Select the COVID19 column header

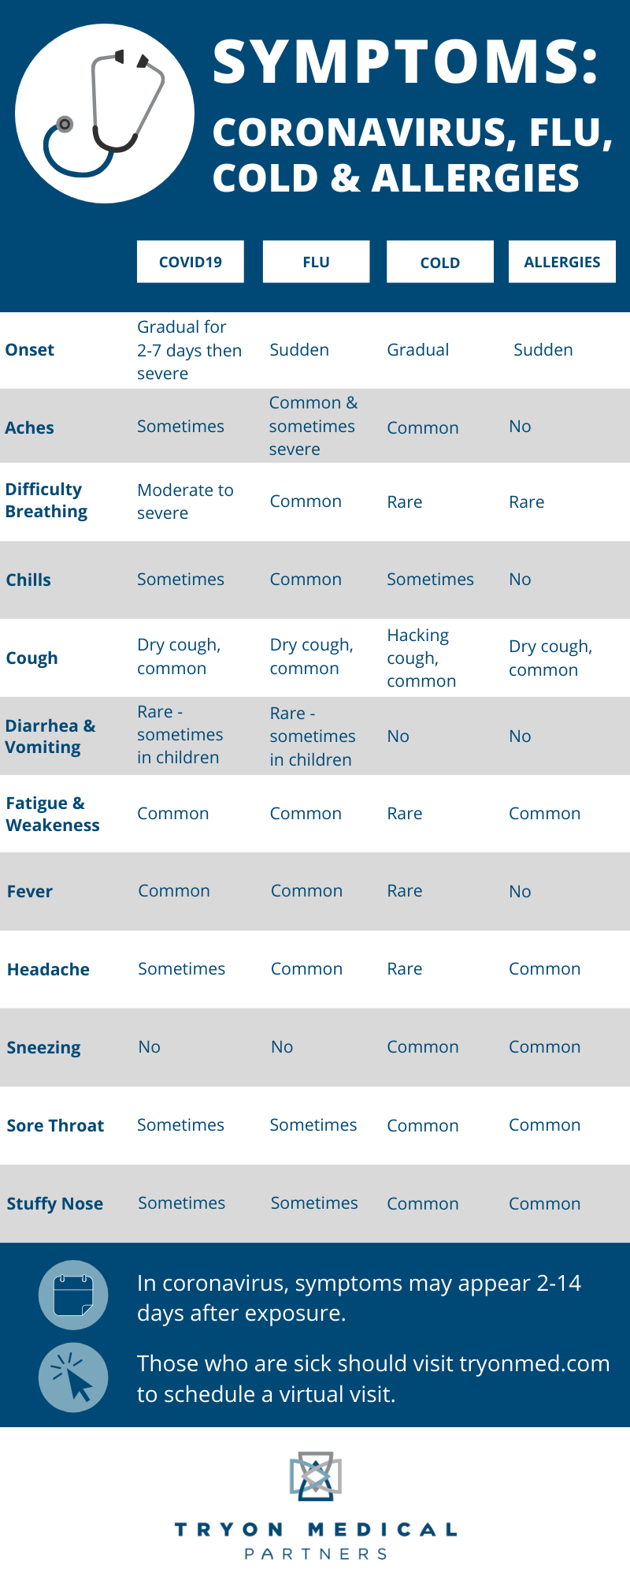pyautogui.click(x=191, y=262)
